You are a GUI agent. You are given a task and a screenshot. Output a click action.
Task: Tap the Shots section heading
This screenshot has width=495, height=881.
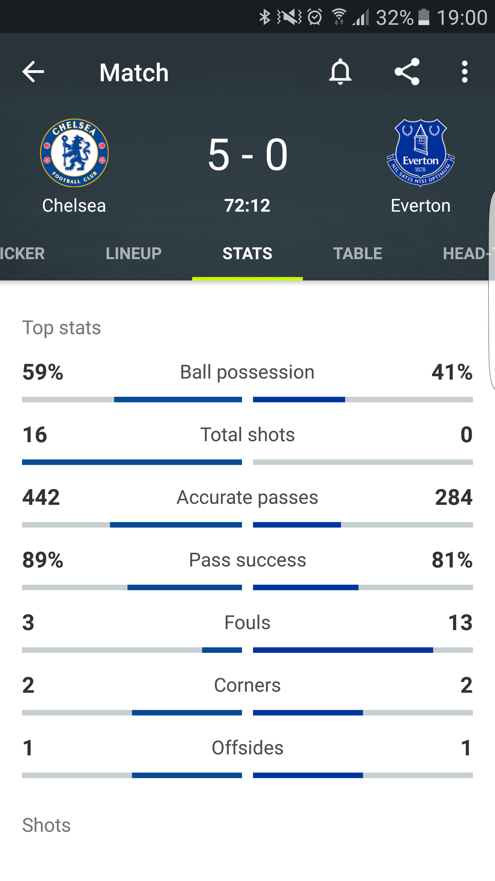(46, 825)
